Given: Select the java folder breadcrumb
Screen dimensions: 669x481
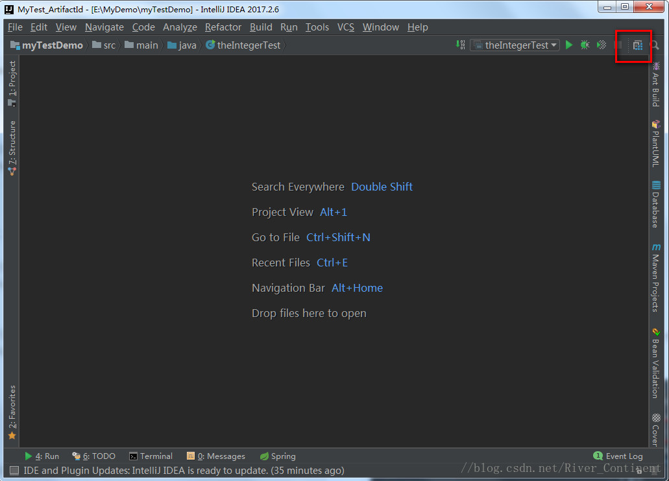Looking at the screenshot, I should (x=182, y=45).
